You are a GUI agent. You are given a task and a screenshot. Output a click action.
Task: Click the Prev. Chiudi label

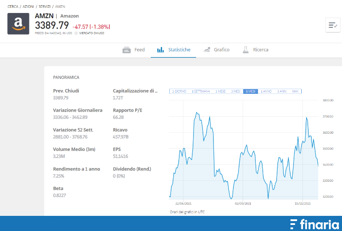[66, 91]
